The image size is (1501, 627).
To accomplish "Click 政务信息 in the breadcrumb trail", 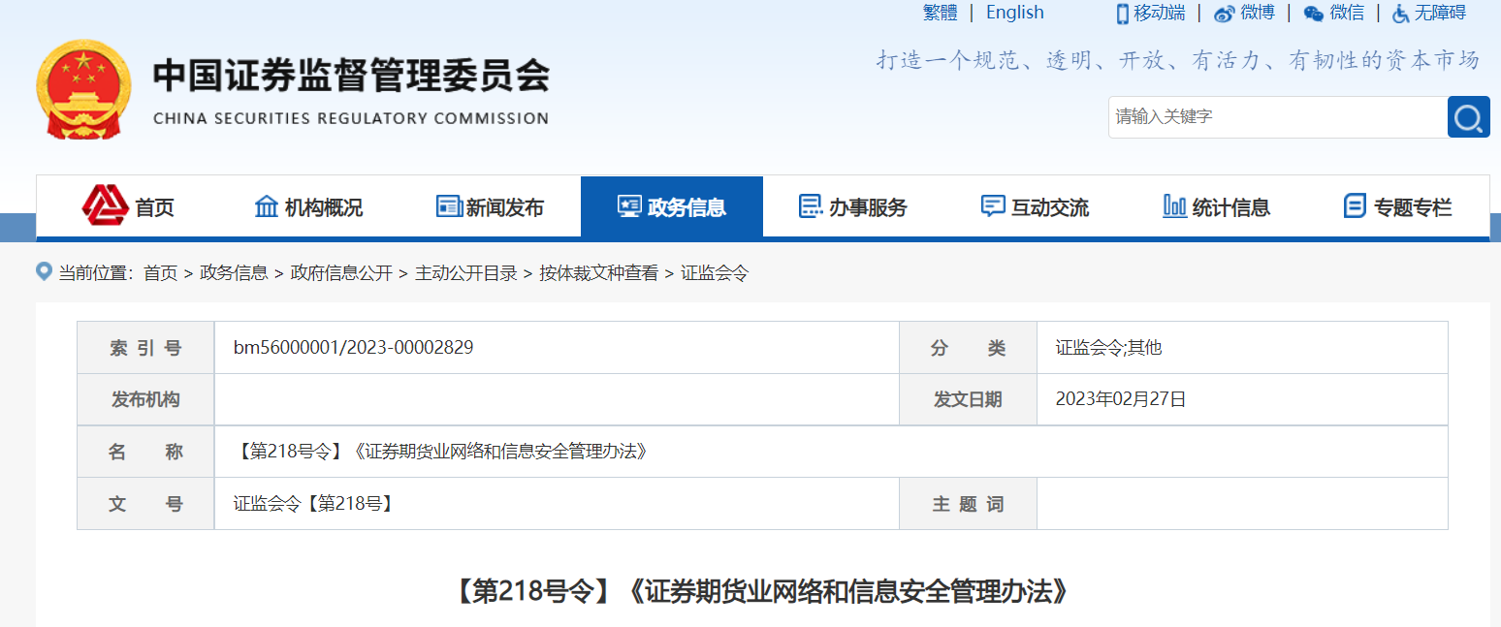I will click(x=234, y=273).
